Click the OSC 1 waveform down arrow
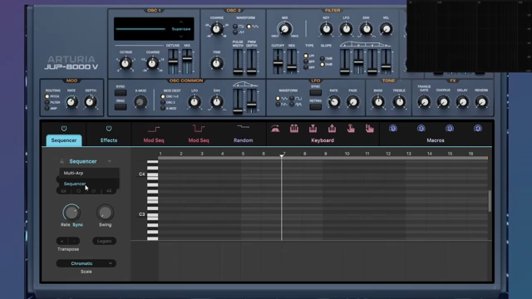This screenshot has width=532, height=299. pyautogui.click(x=181, y=36)
